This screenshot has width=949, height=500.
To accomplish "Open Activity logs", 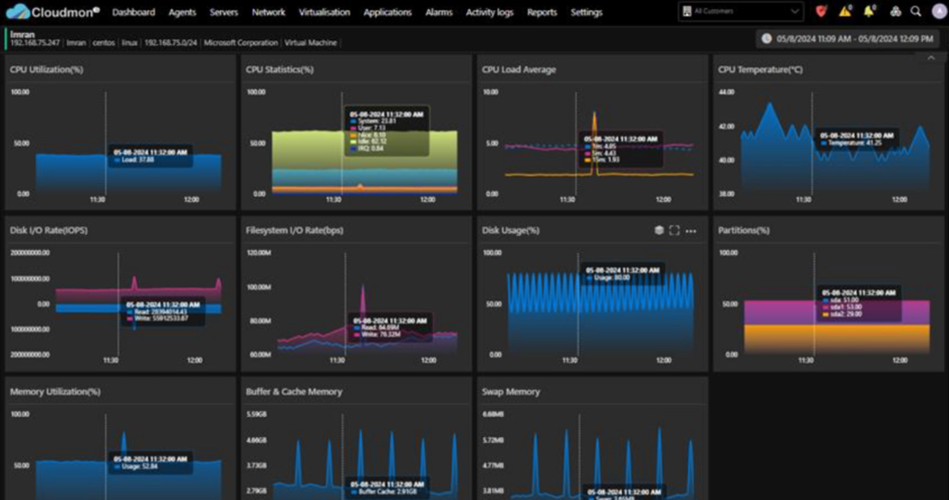I will click(x=490, y=12).
